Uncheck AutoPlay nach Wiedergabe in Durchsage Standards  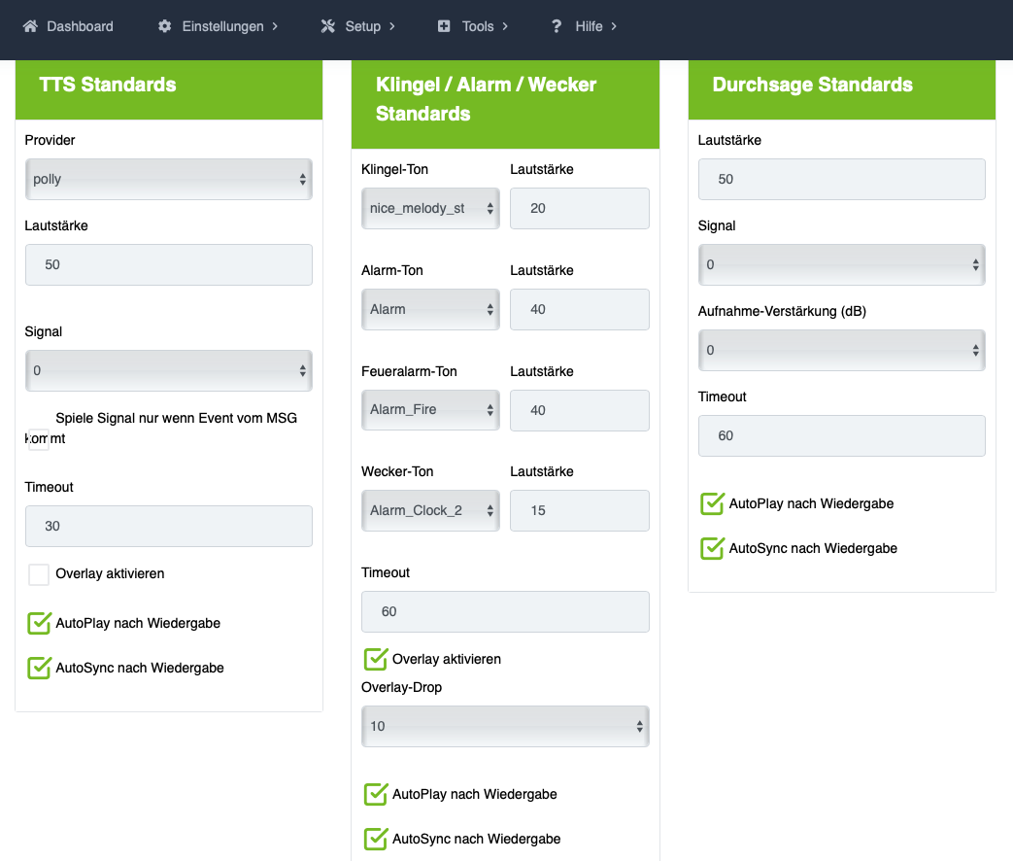(713, 504)
